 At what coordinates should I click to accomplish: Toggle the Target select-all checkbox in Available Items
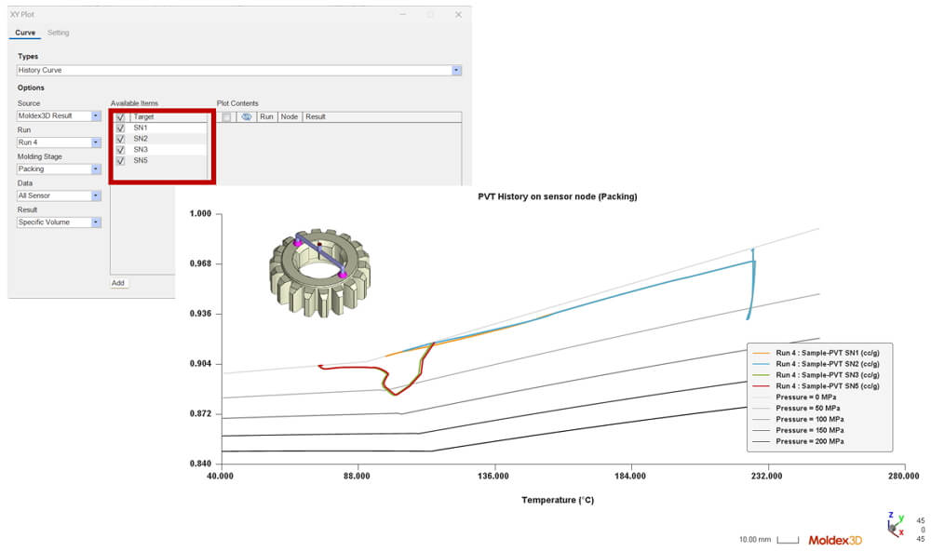click(x=120, y=117)
